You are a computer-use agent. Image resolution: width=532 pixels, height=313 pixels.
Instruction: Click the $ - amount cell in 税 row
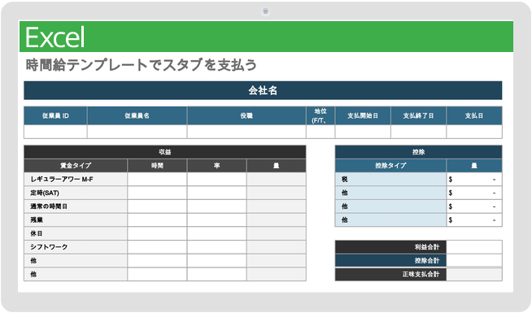(x=474, y=179)
